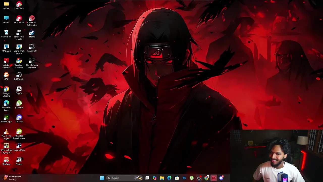Select the Recycle Bin icon
The image size is (323, 182).
click(x=6, y=34)
